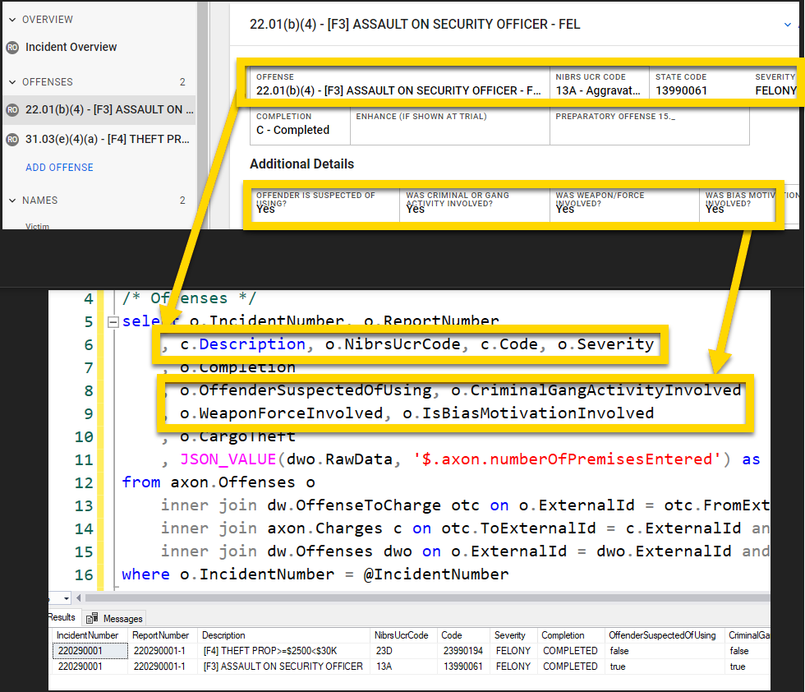Screen dimensions: 805x692
Task: Click the RO icon beside Incident Overview
Action: 11,48
